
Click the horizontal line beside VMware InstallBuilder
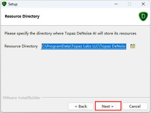pyautogui.click(x=96, y=97)
